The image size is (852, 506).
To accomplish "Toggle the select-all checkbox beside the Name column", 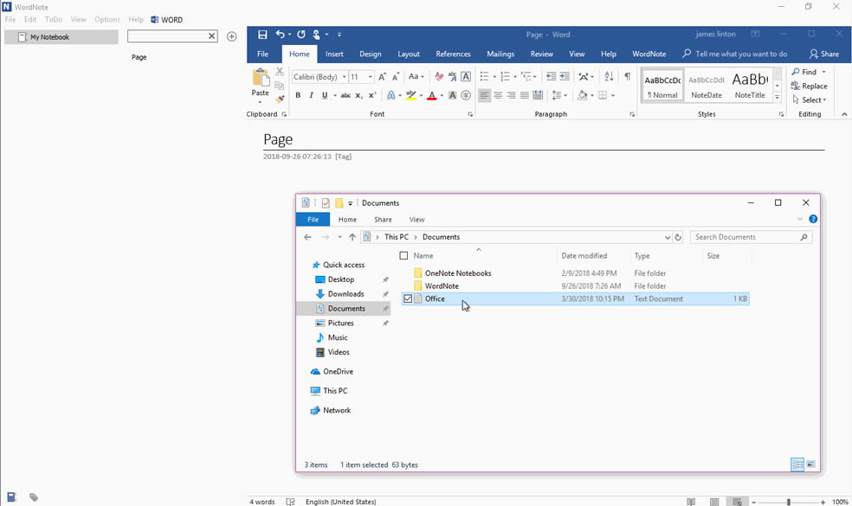I will (x=403, y=256).
